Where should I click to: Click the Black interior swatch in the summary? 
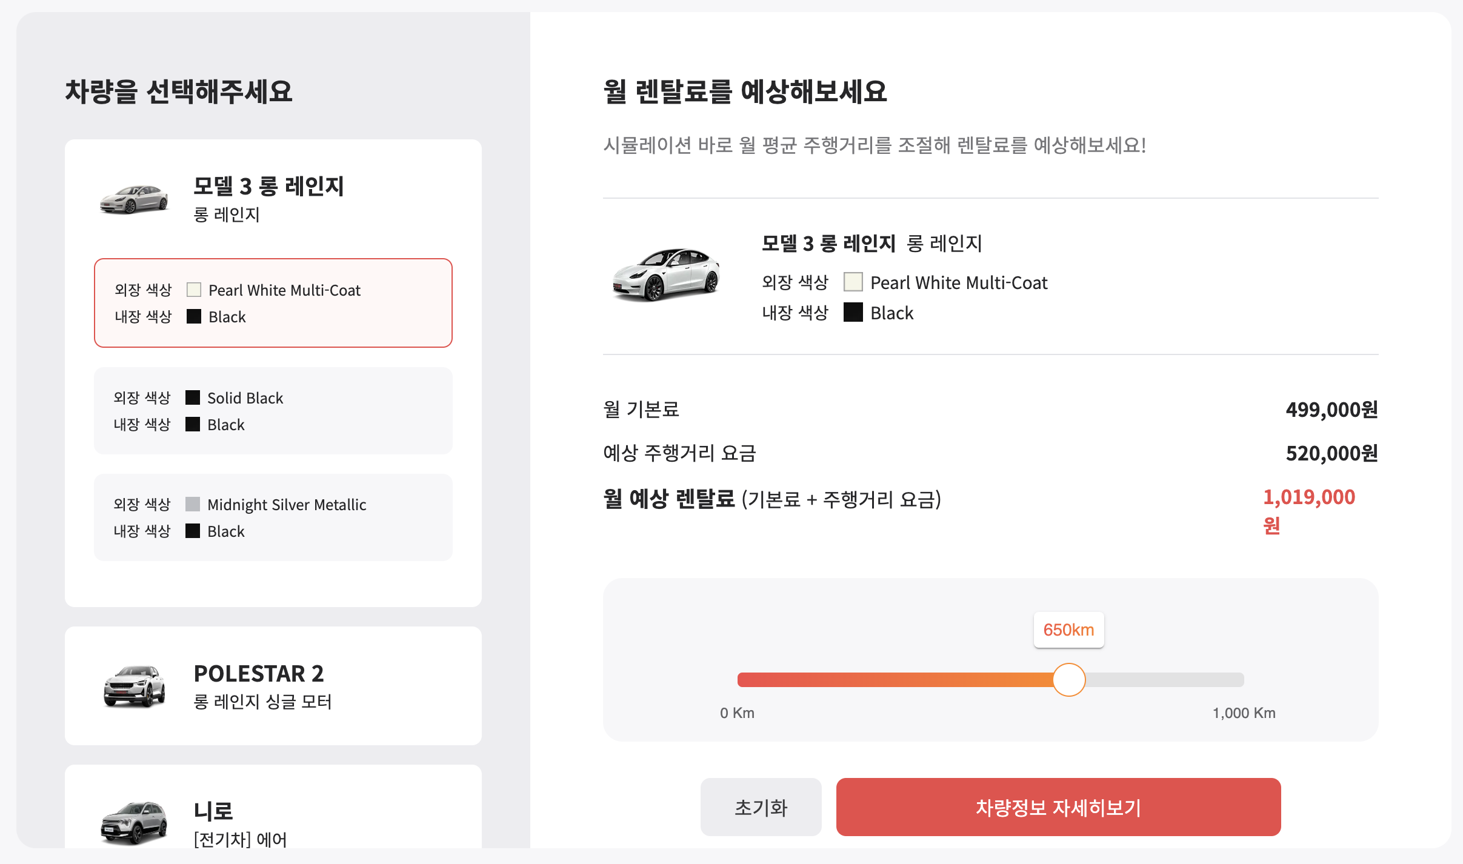pos(853,313)
